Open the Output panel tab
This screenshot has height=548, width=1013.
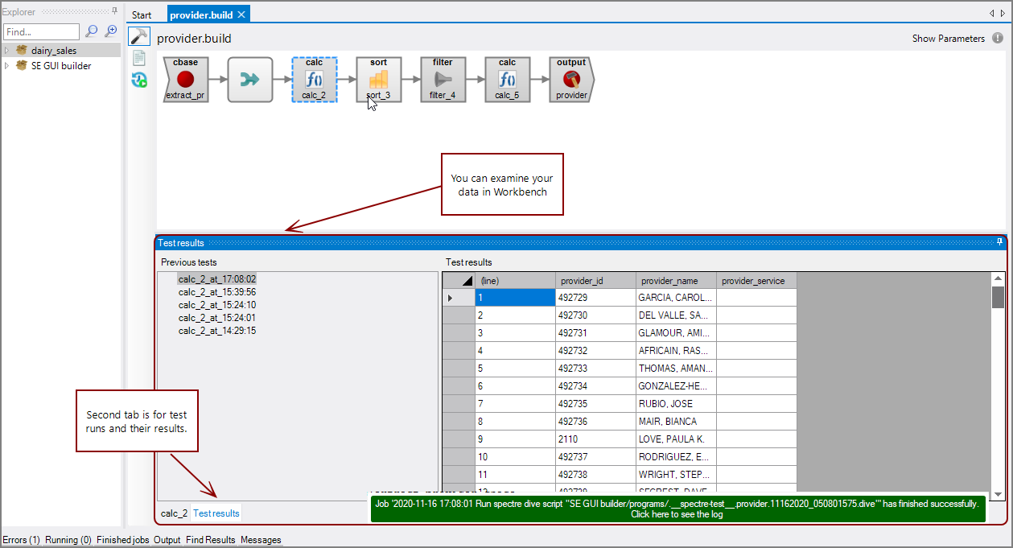[x=167, y=540]
